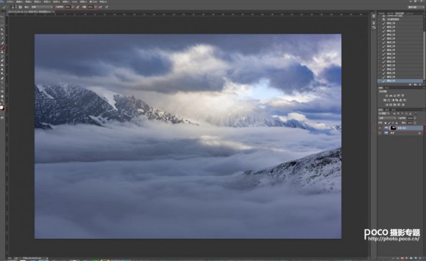Image resolution: width=426 pixels, height=261 pixels.
Task: Click the foreground color swatch
Action: (x=2, y=107)
